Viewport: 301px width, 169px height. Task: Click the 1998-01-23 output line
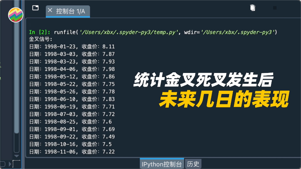click(x=72, y=47)
